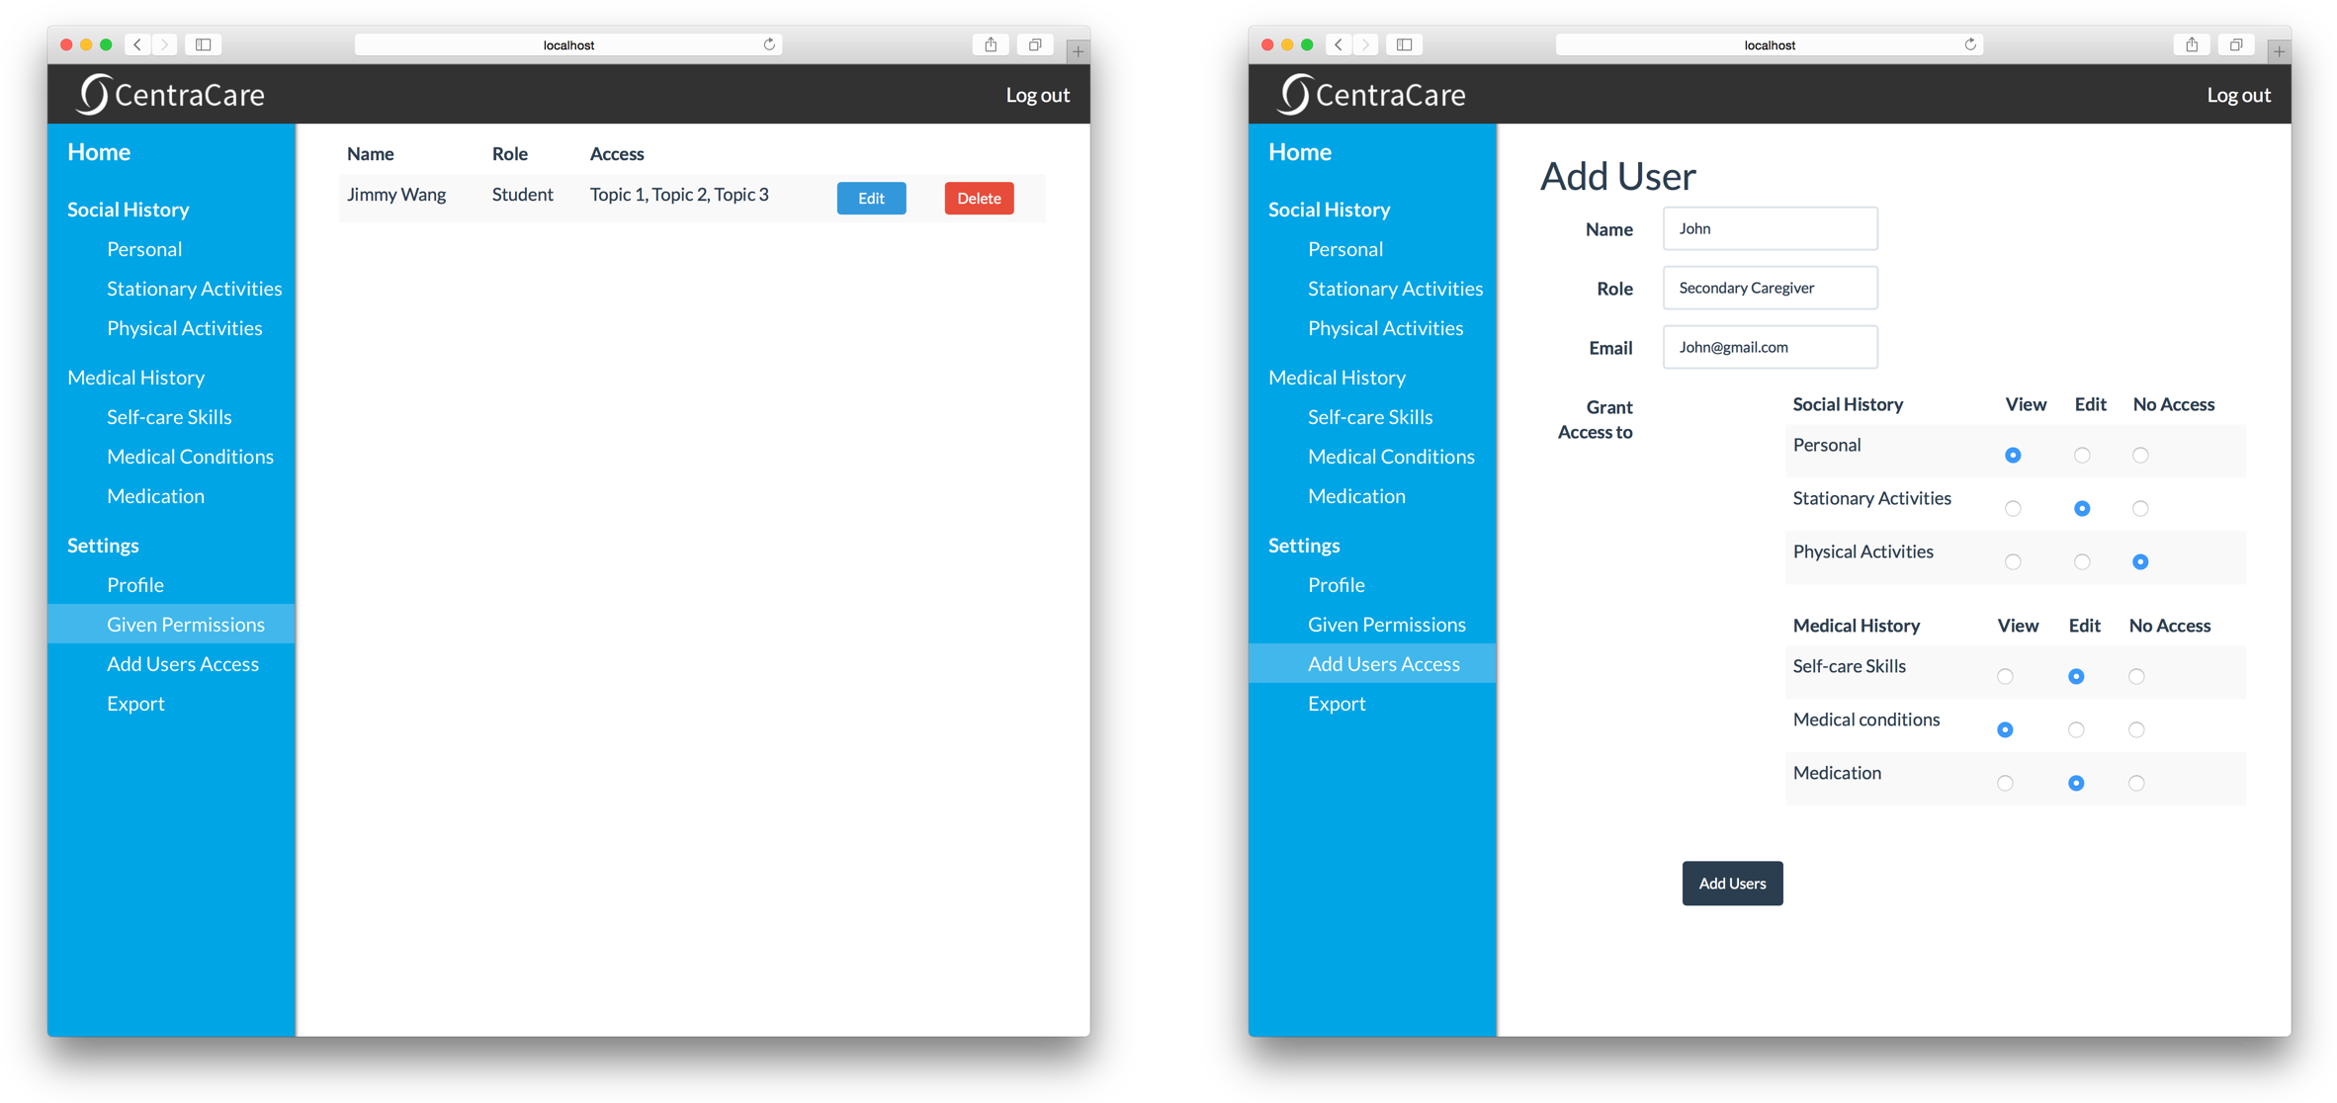Open Export in left sidebar
2337x1103 pixels.
point(135,704)
